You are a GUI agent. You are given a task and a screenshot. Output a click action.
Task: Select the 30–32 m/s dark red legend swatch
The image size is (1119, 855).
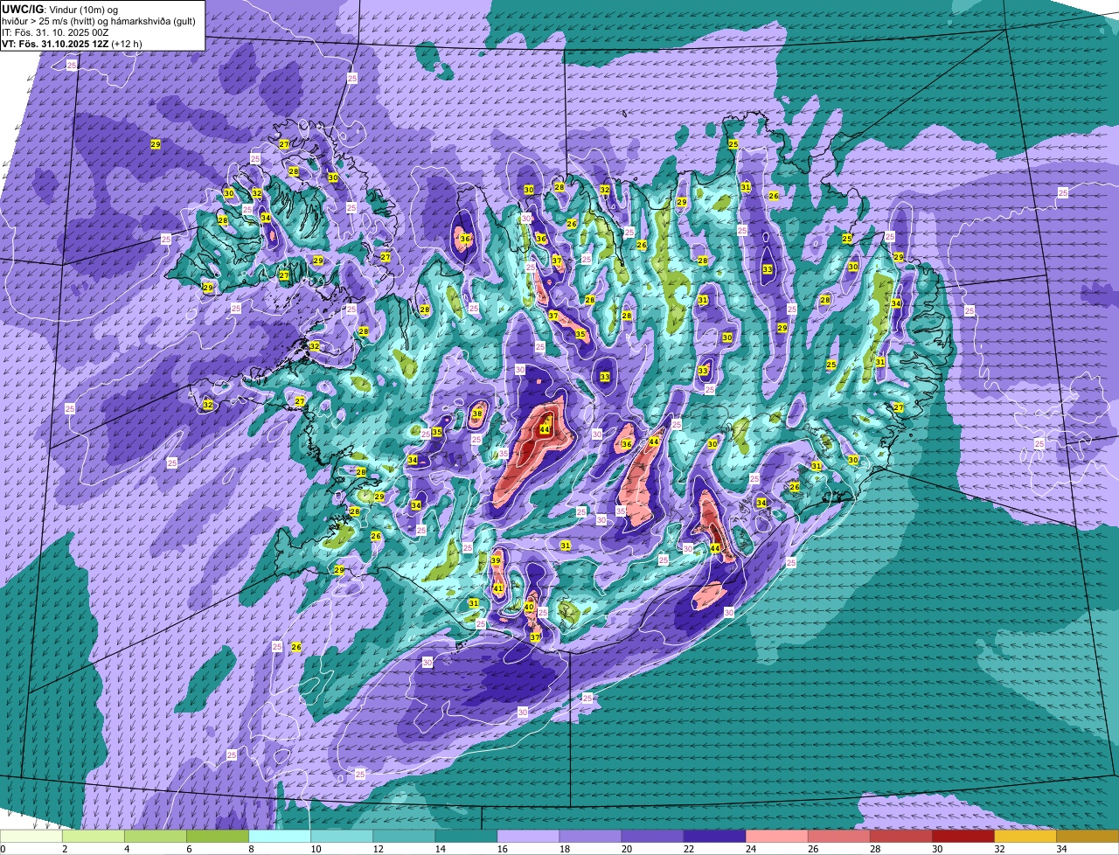click(x=963, y=836)
